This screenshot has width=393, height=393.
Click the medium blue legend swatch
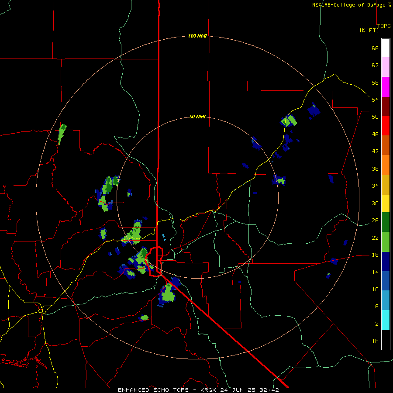pos(386,281)
